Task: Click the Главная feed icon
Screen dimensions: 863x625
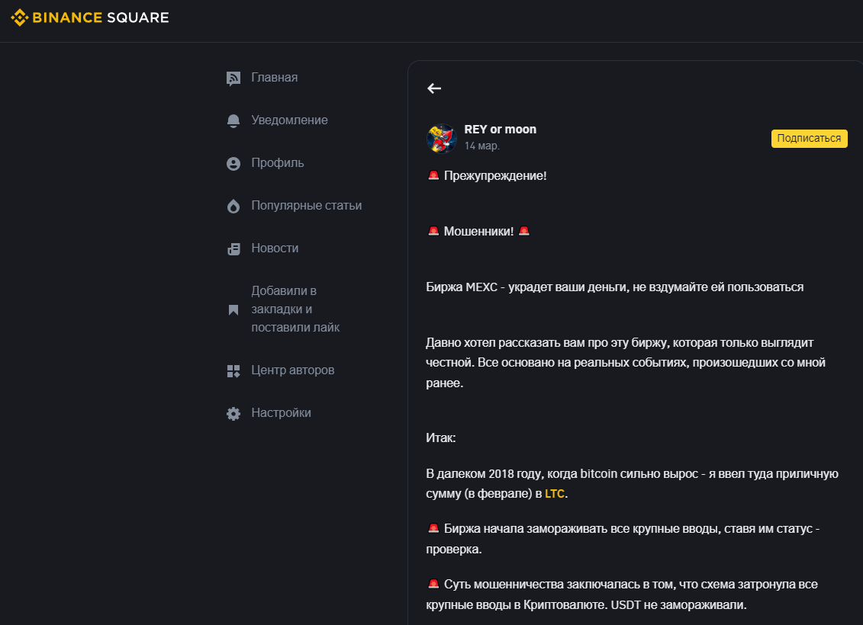Action: click(233, 79)
